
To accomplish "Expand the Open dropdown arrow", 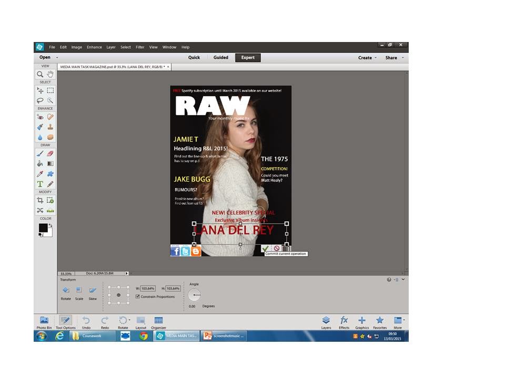I will pyautogui.click(x=57, y=58).
